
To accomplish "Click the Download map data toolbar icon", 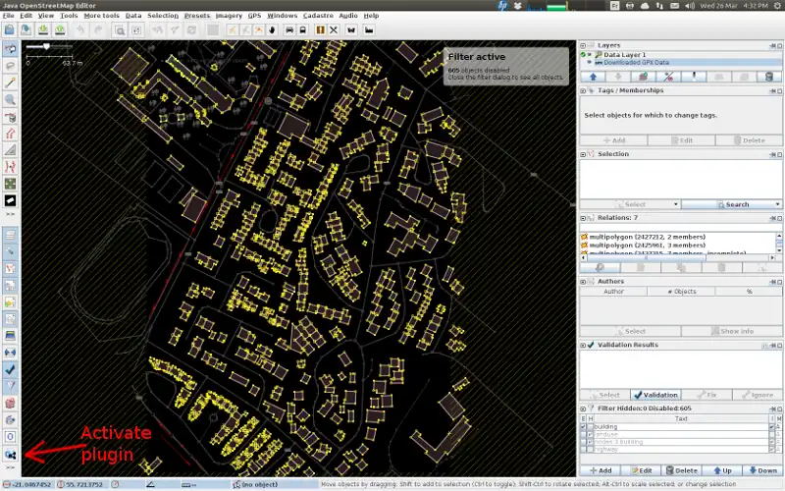I will 42,30.
